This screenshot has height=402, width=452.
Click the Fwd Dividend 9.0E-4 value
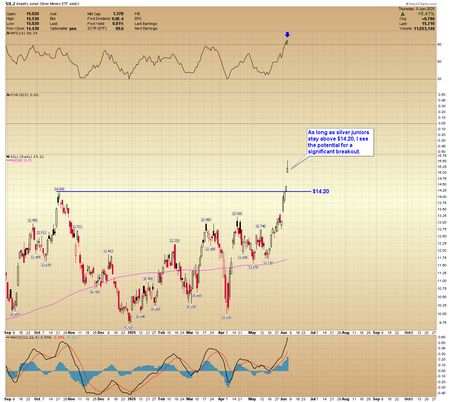click(x=118, y=19)
